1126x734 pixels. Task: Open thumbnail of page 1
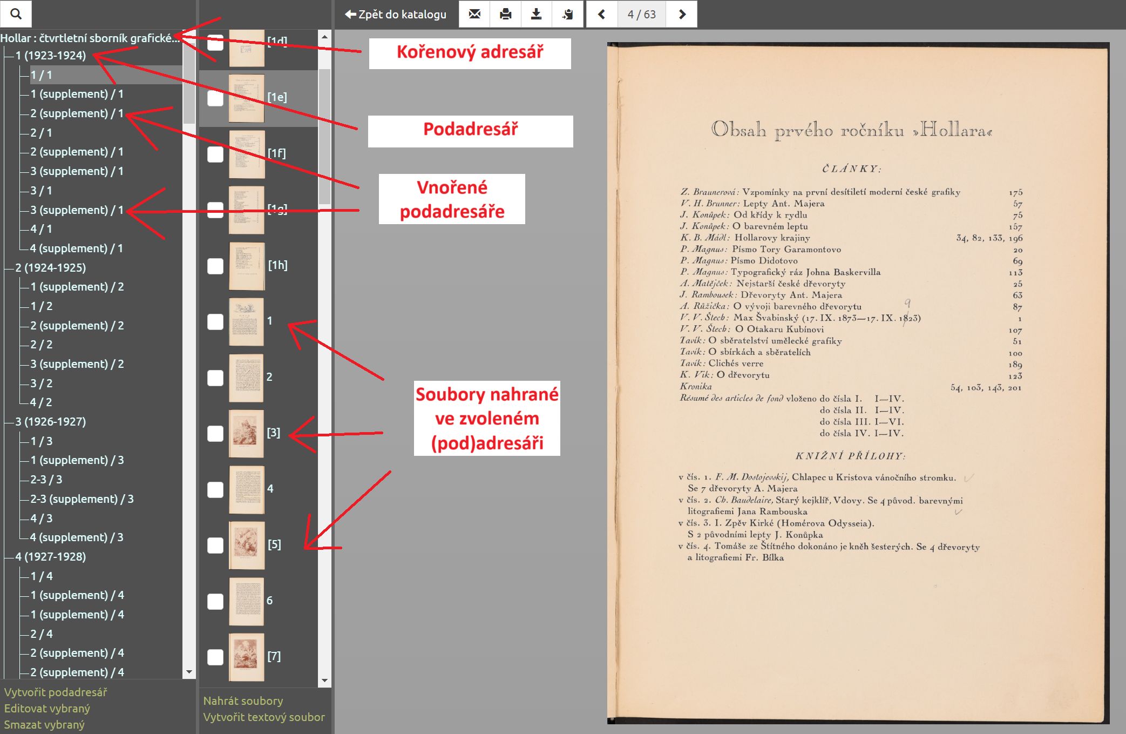pos(247,322)
